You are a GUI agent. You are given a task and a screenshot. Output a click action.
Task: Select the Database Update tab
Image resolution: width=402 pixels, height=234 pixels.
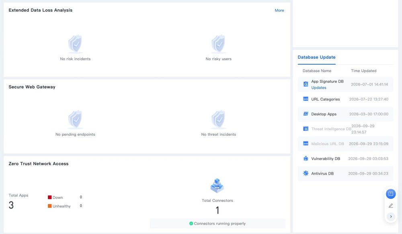pos(316,57)
